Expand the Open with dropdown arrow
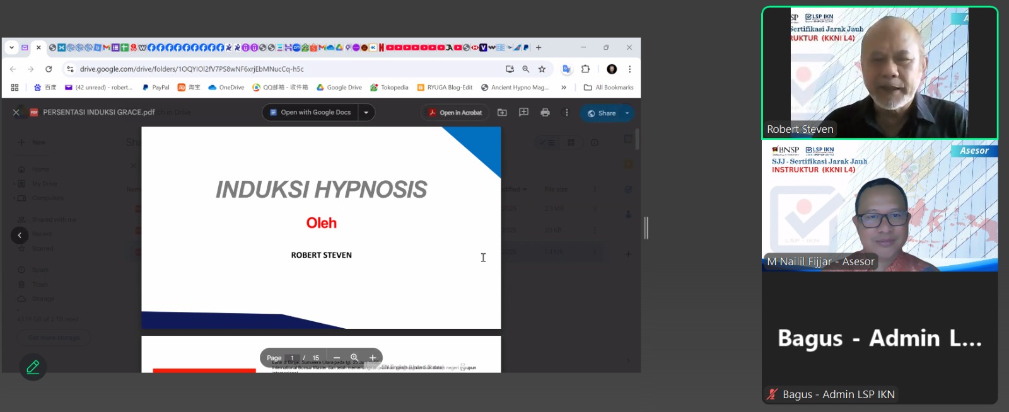This screenshot has width=1009, height=412. pos(366,112)
